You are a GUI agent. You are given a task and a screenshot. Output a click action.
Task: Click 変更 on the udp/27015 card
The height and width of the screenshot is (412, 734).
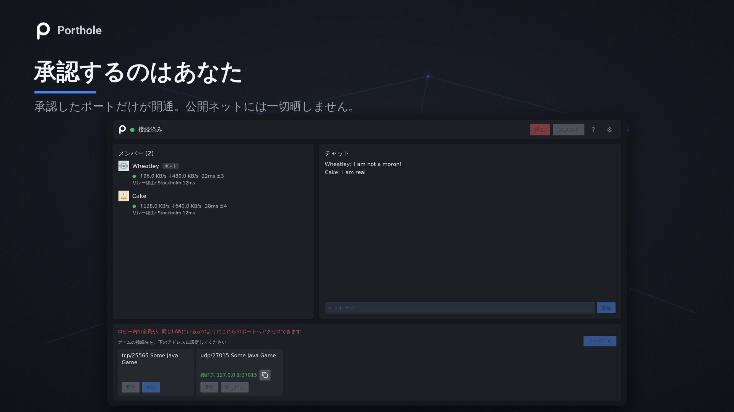(x=209, y=387)
